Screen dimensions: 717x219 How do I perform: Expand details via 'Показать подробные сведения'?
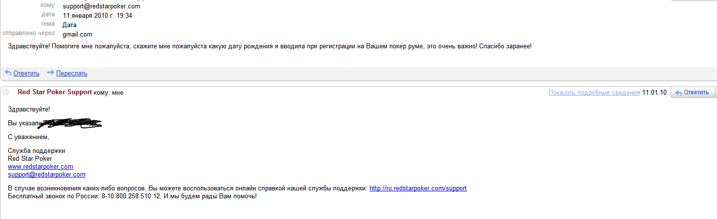[x=594, y=93]
